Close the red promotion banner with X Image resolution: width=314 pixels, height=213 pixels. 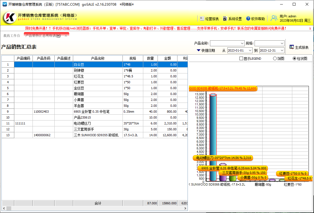[310, 29]
